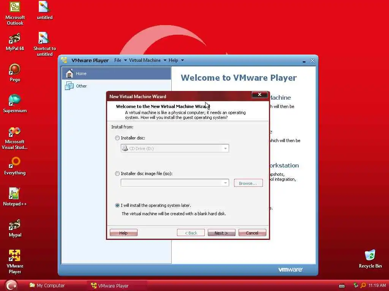Viewport: 389px width, 291px height.
Task: Expand the CD Drive (D:) dropdown
Action: click(225, 149)
